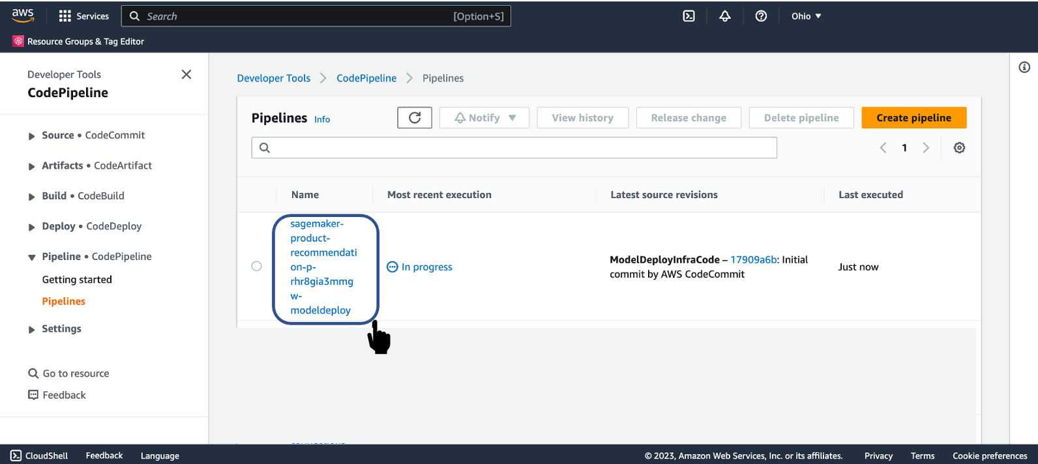Click Go to resource in sidebar
This screenshot has width=1038, height=464.
76,373
